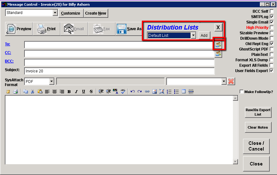Expand the PDF SysAttach Format dropdown
The height and width of the screenshot is (175, 277).
[x=52, y=82]
